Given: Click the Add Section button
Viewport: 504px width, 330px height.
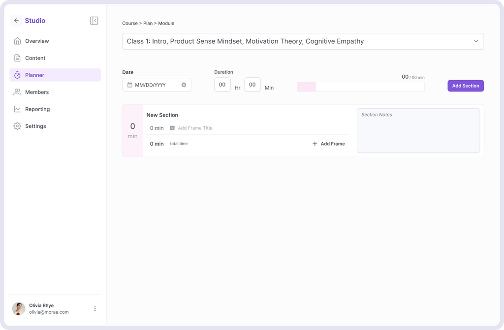Looking at the screenshot, I should click(x=466, y=86).
